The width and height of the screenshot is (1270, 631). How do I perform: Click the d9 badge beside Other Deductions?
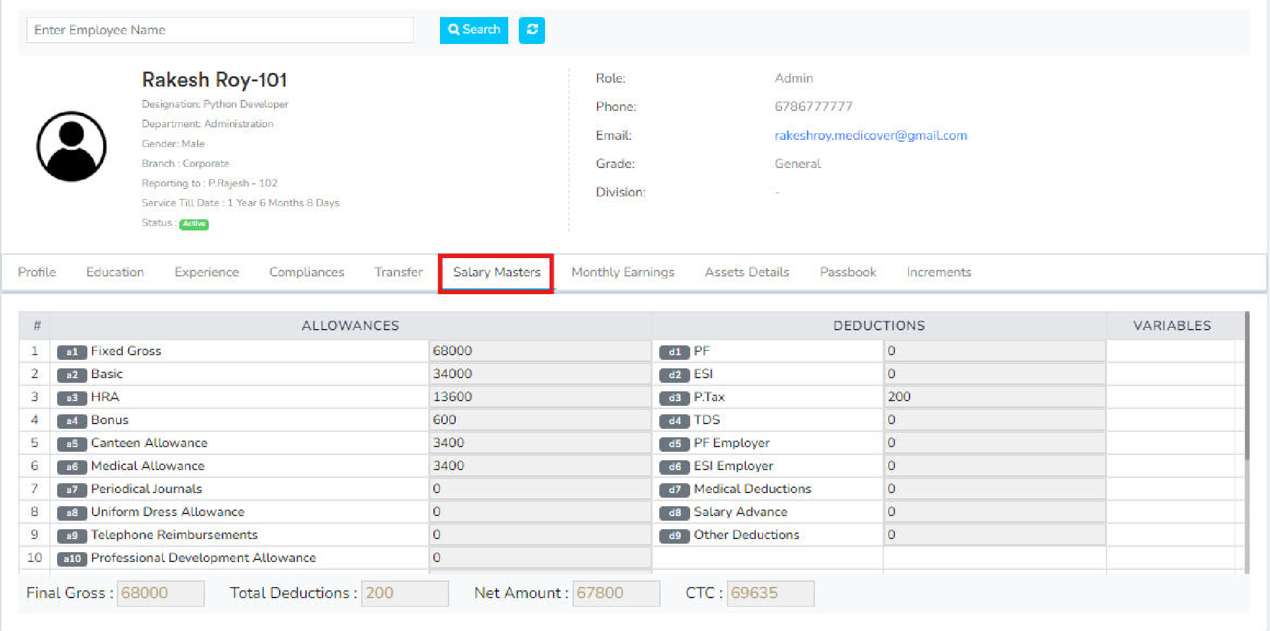[x=674, y=536]
